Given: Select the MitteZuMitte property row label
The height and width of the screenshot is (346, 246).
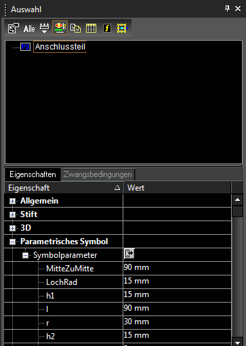Looking at the screenshot, I should pos(70,269).
